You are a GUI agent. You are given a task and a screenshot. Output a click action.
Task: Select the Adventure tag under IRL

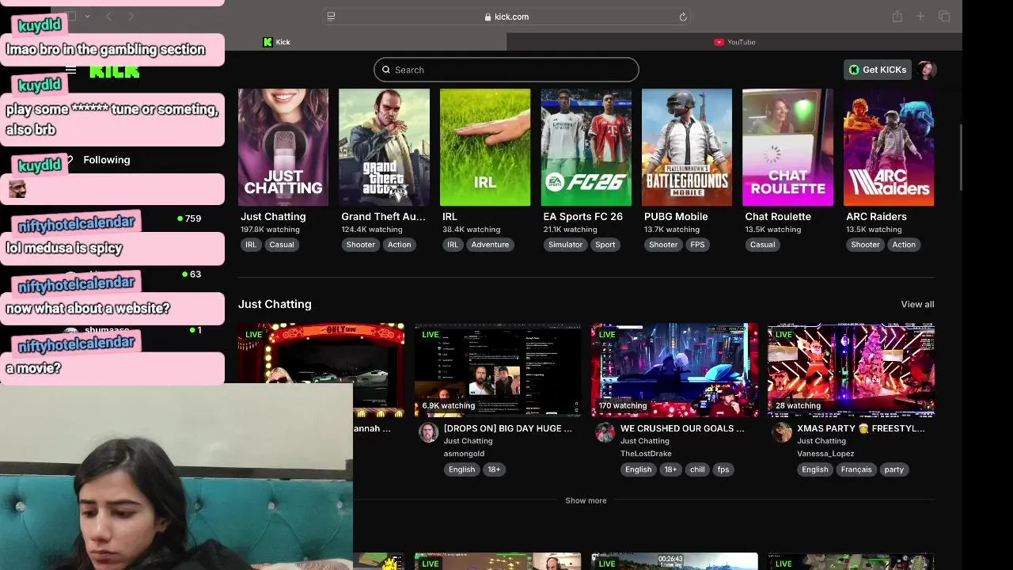coord(490,245)
